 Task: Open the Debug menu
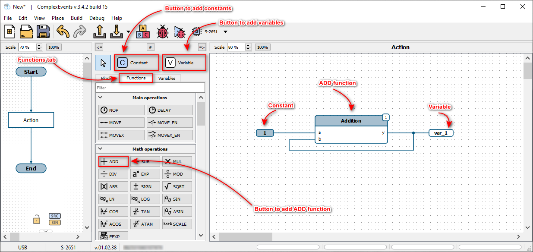tap(97, 18)
